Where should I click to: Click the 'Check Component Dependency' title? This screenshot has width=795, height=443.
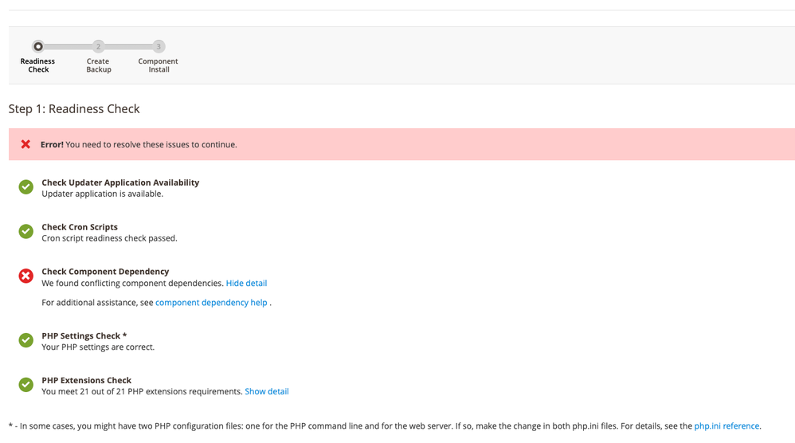point(105,272)
